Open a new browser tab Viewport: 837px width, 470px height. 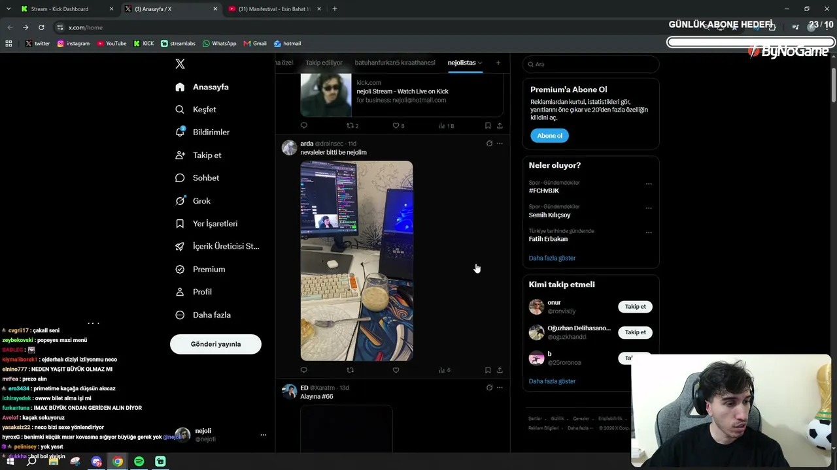click(x=335, y=9)
